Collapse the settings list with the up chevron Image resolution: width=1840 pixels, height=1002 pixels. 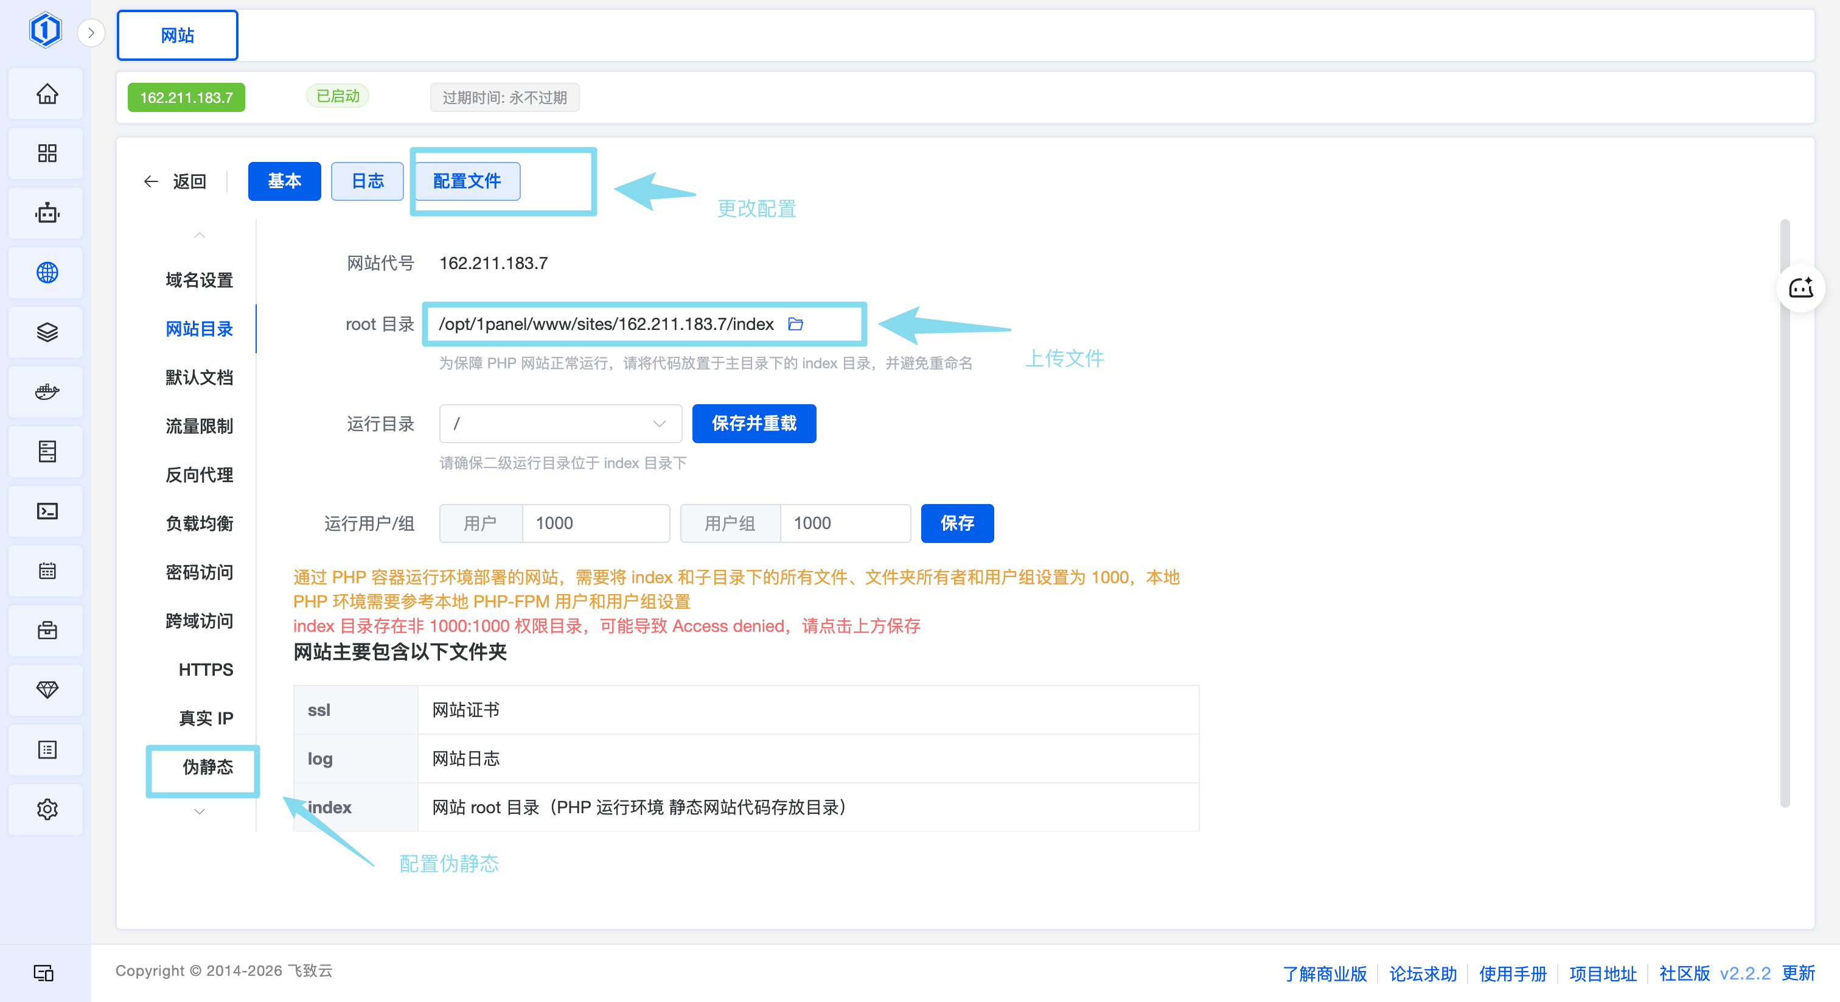pos(200,235)
